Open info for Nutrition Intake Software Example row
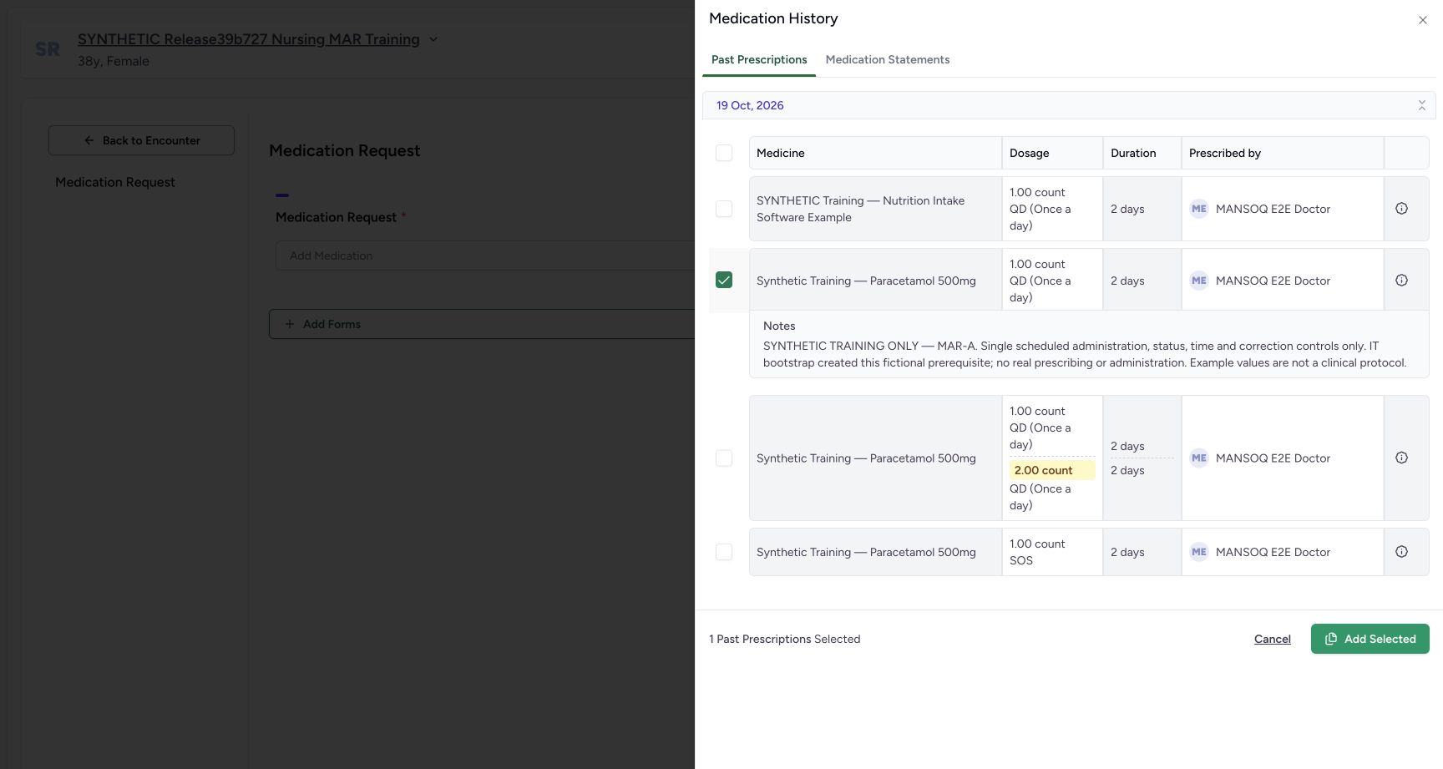Viewport: 1443px width, 769px height. click(1401, 209)
